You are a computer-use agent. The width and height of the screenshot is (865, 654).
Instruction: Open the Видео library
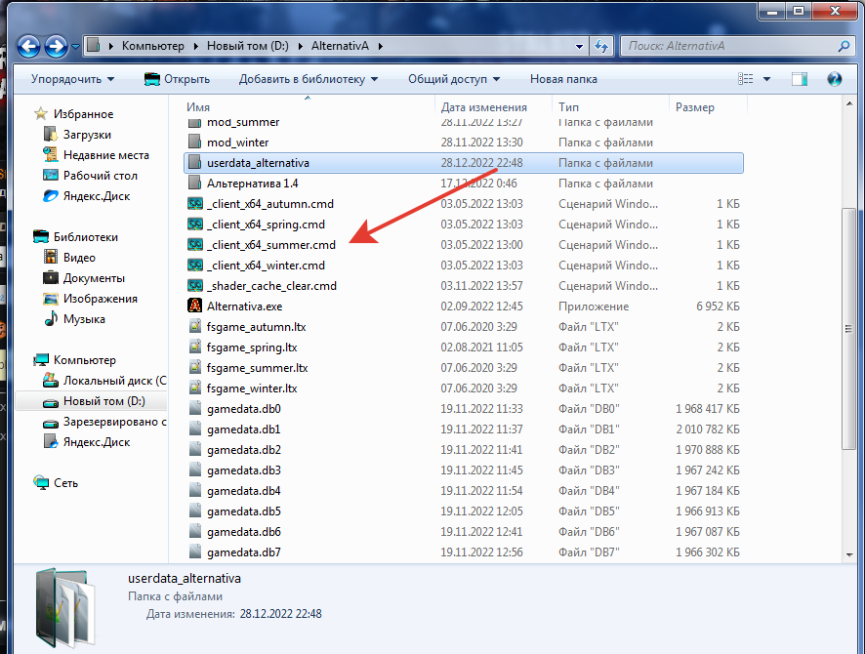point(79,258)
